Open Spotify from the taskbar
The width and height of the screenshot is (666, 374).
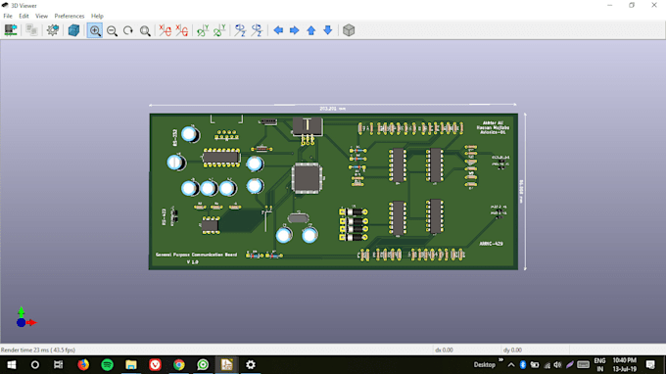coord(107,364)
